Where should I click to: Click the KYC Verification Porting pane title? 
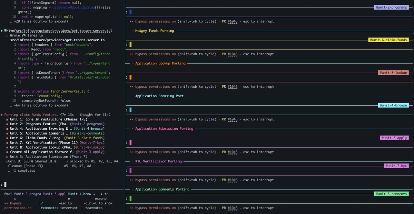pos(158,161)
